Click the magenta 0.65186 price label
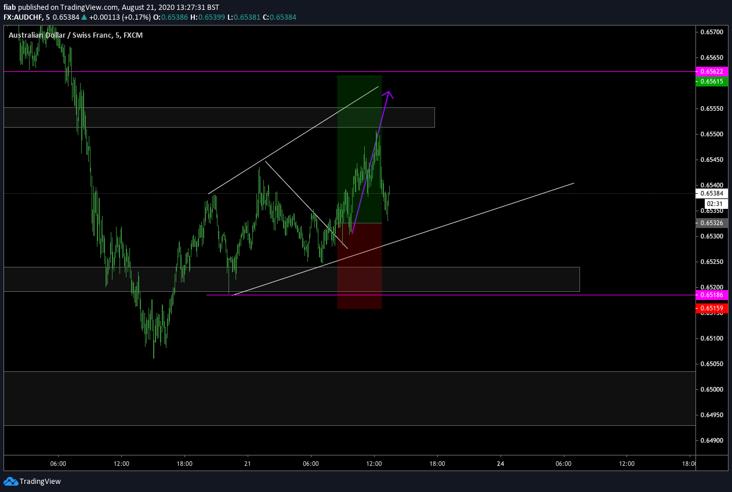The width and height of the screenshot is (732, 492). coord(711,295)
